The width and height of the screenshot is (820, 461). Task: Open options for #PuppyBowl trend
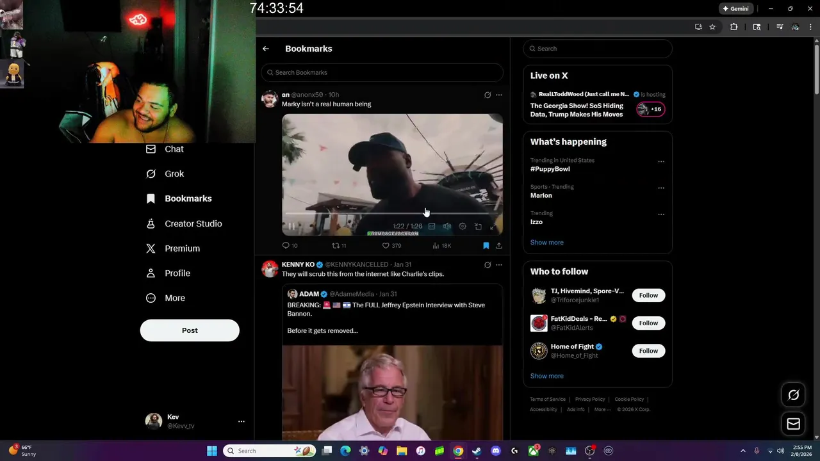point(661,161)
